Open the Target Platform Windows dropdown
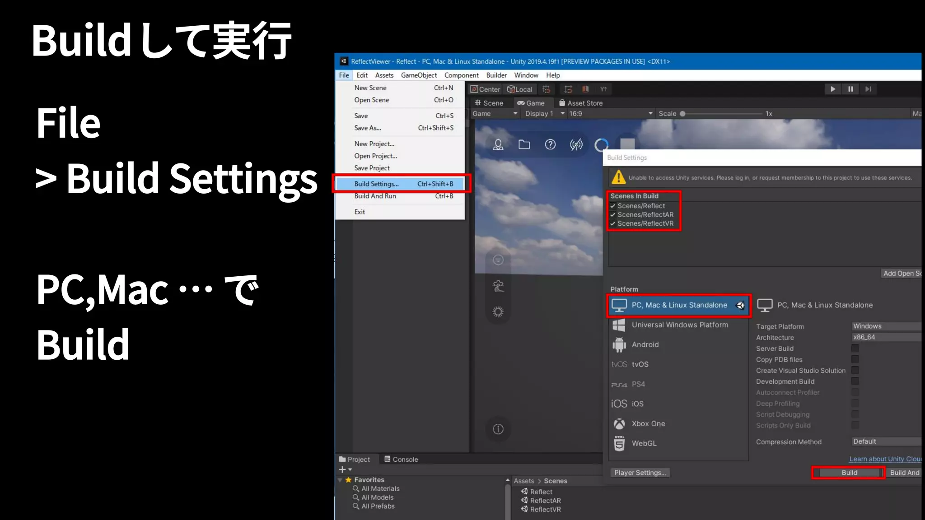Screen dimensions: 925x520 click(886, 326)
